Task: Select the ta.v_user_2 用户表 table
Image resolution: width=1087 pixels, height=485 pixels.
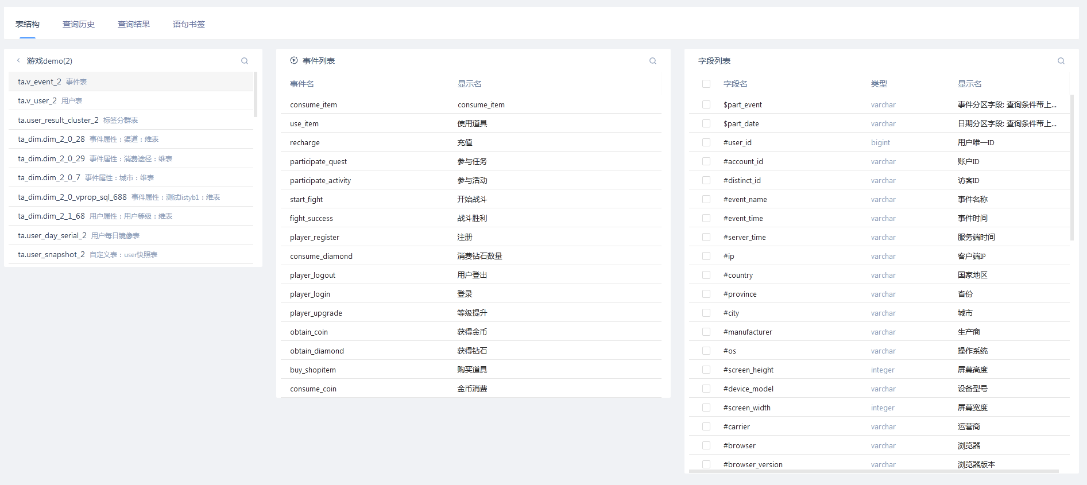Action: click(x=50, y=101)
